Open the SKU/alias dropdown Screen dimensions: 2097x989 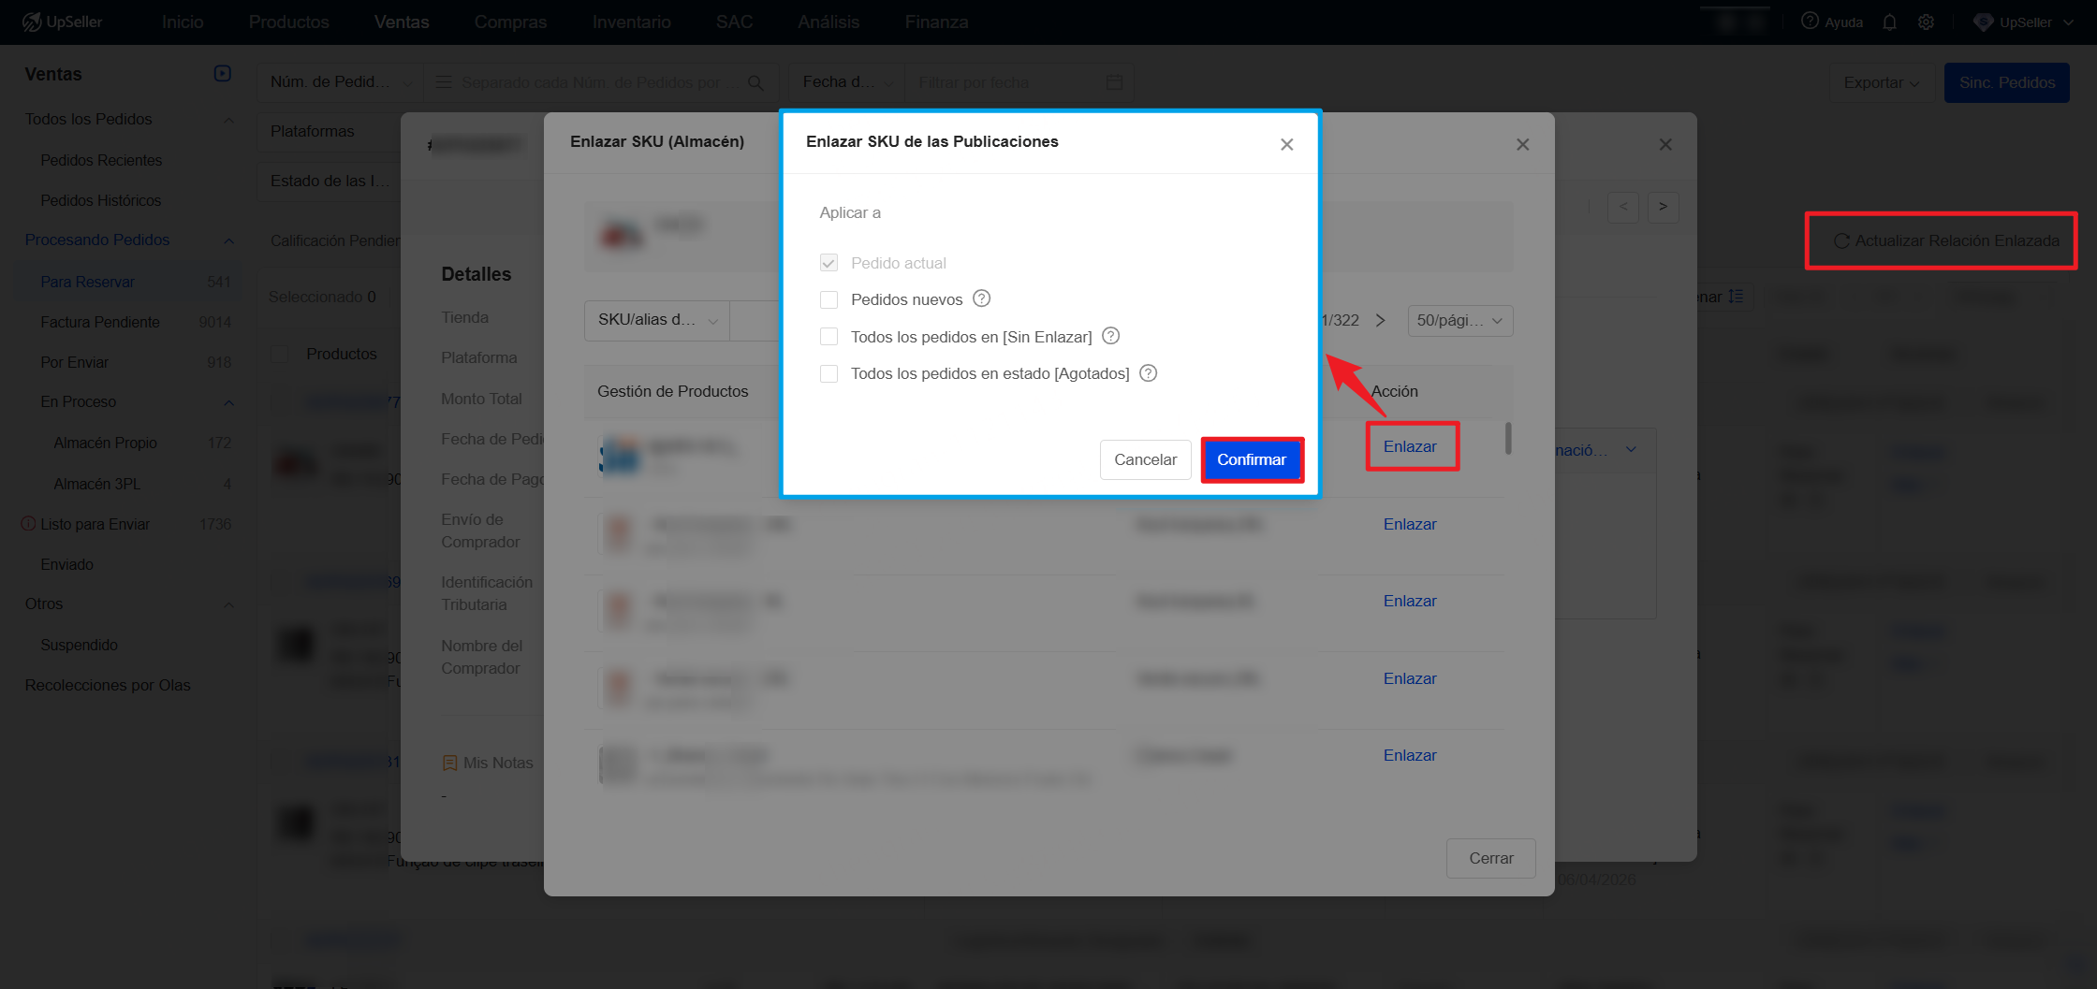[656, 320]
